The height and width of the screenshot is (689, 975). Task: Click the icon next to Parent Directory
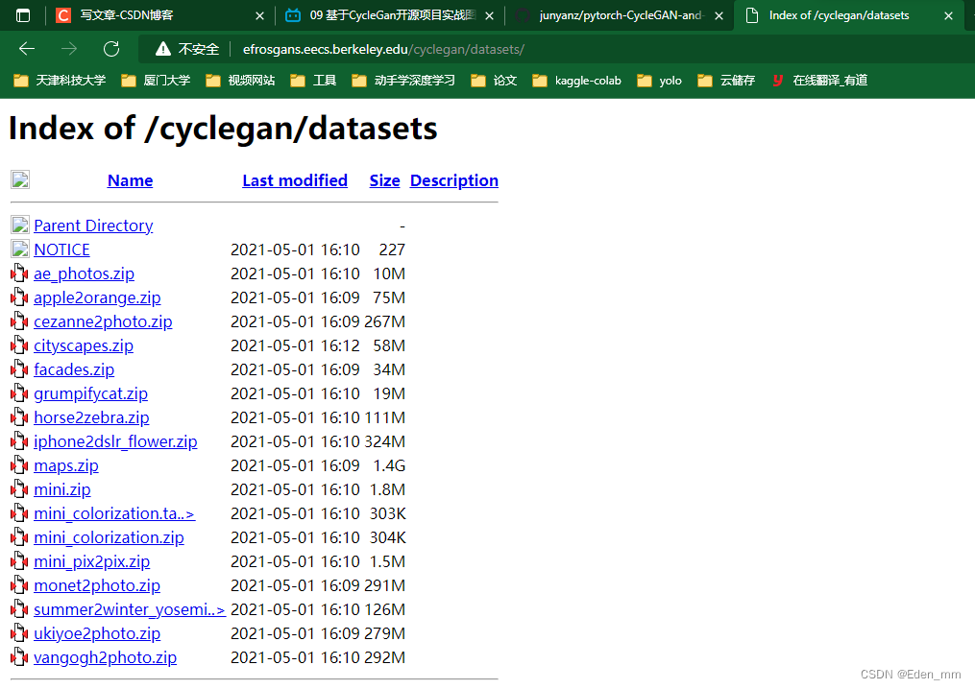point(20,225)
